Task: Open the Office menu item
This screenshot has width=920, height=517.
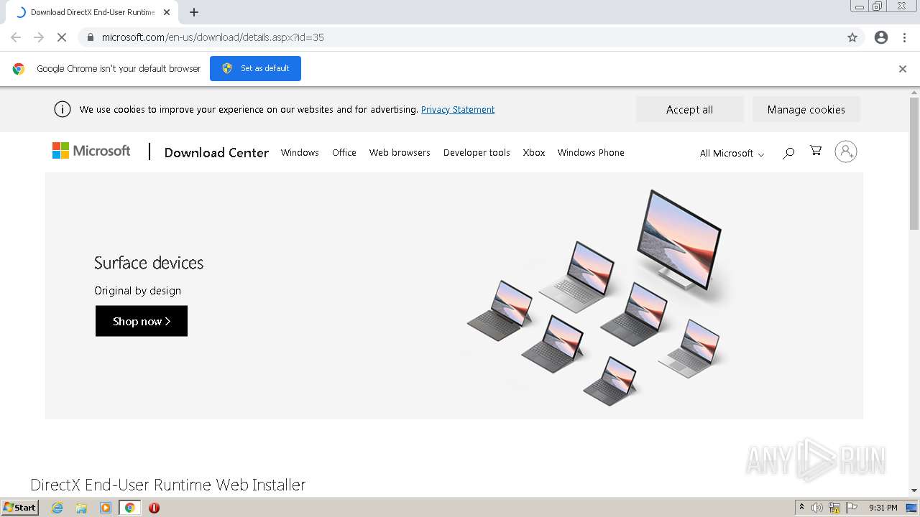Action: pyautogui.click(x=344, y=152)
